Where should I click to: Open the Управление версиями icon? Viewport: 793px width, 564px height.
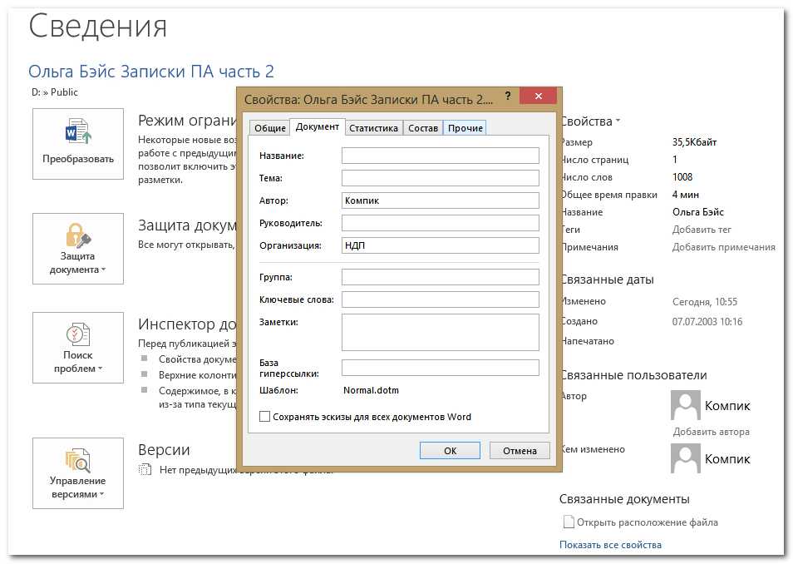[x=78, y=460]
